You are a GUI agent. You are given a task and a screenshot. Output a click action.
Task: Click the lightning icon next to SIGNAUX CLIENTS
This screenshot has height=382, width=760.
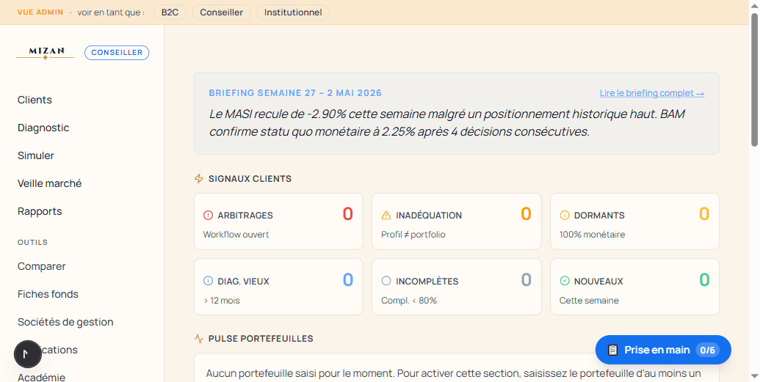click(x=199, y=179)
